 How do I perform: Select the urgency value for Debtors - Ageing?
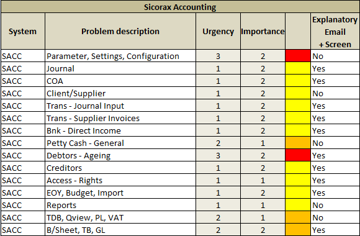click(218, 155)
